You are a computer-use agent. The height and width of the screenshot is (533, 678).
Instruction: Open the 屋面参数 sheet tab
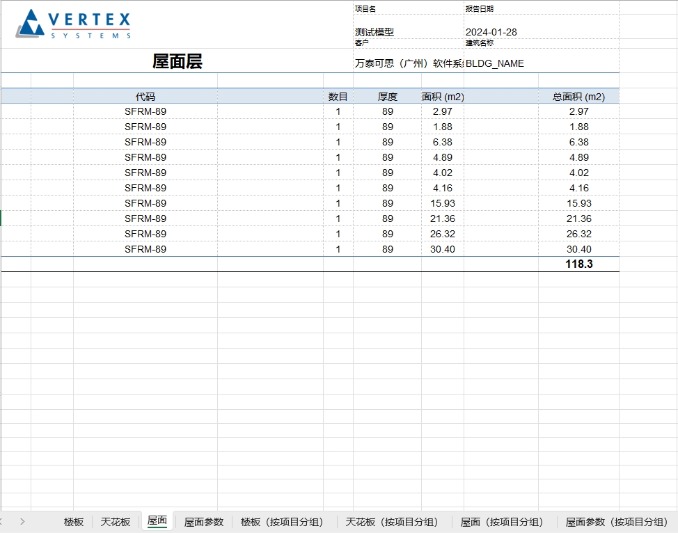(x=204, y=522)
